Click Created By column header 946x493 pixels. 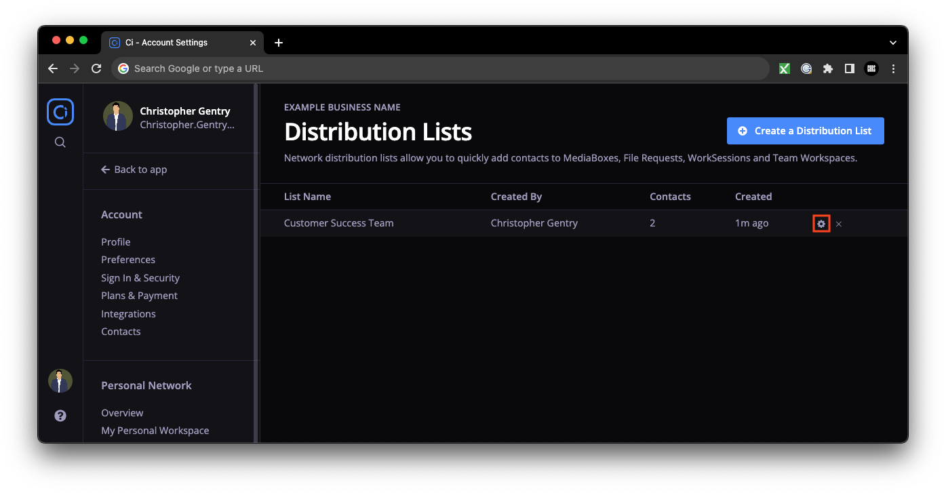click(x=516, y=197)
